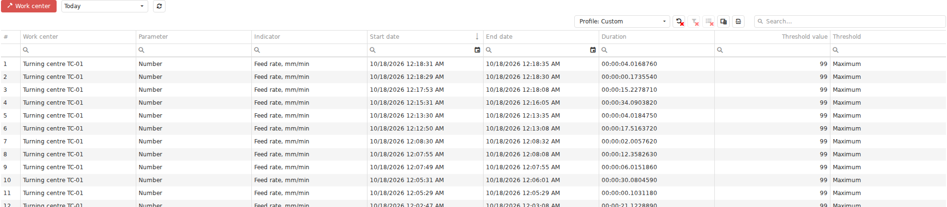
Task: Click the magnifier icon in the Search box
Action: [760, 22]
